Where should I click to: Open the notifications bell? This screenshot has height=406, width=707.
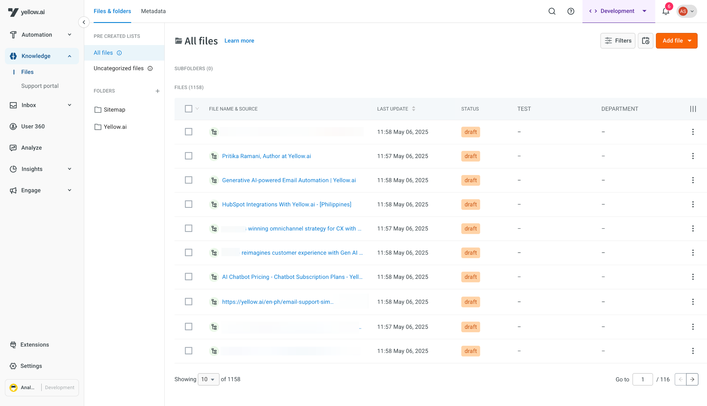click(666, 11)
